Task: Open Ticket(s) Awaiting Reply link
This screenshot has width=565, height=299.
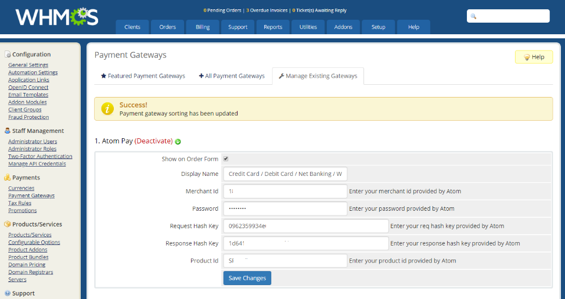Action: [x=319, y=10]
